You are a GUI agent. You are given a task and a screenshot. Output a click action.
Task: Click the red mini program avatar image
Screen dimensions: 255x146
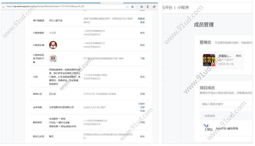(53, 45)
